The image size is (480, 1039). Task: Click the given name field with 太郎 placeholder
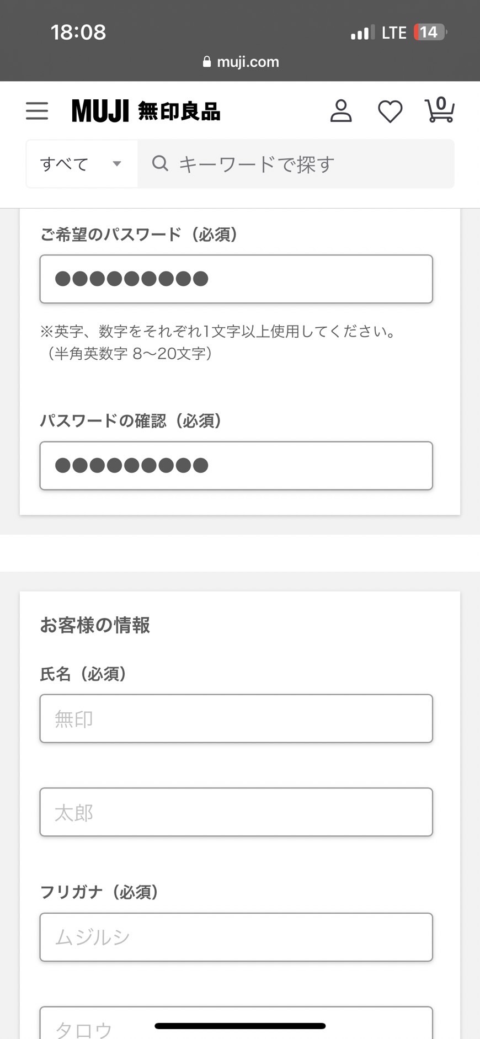(236, 812)
